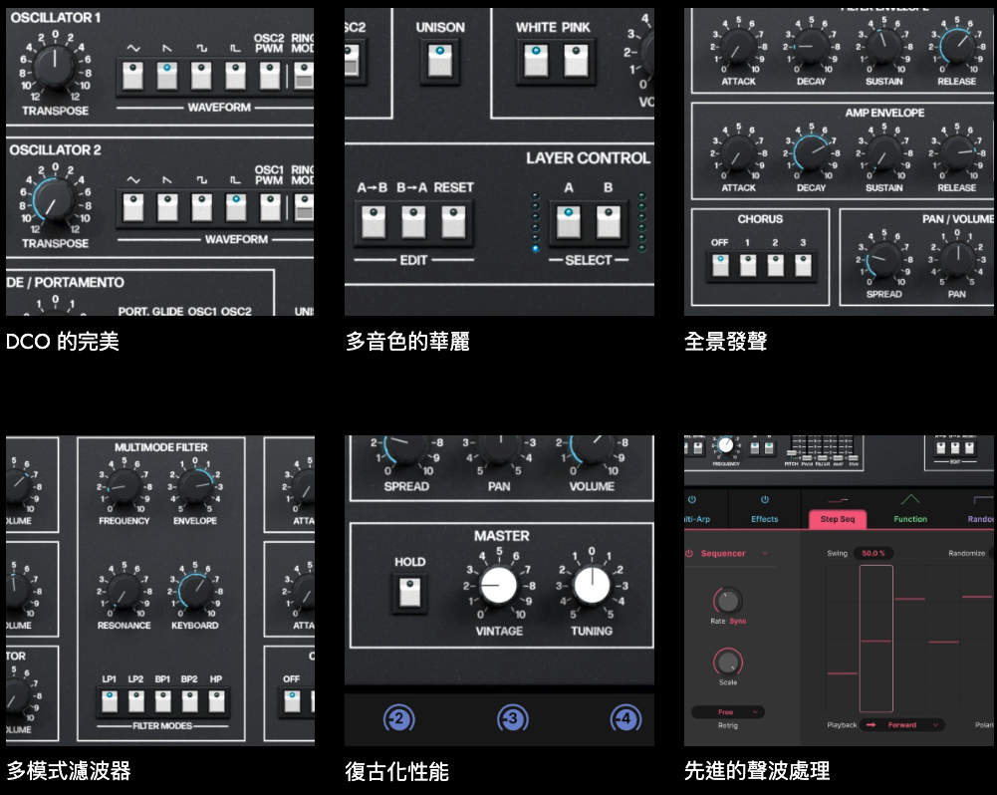Viewport: 997px width, 795px height.
Task: Switch to the Function tab
Action: [x=909, y=518]
